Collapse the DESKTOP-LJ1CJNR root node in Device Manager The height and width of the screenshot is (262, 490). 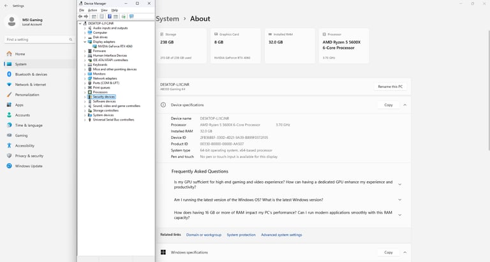[80, 24]
